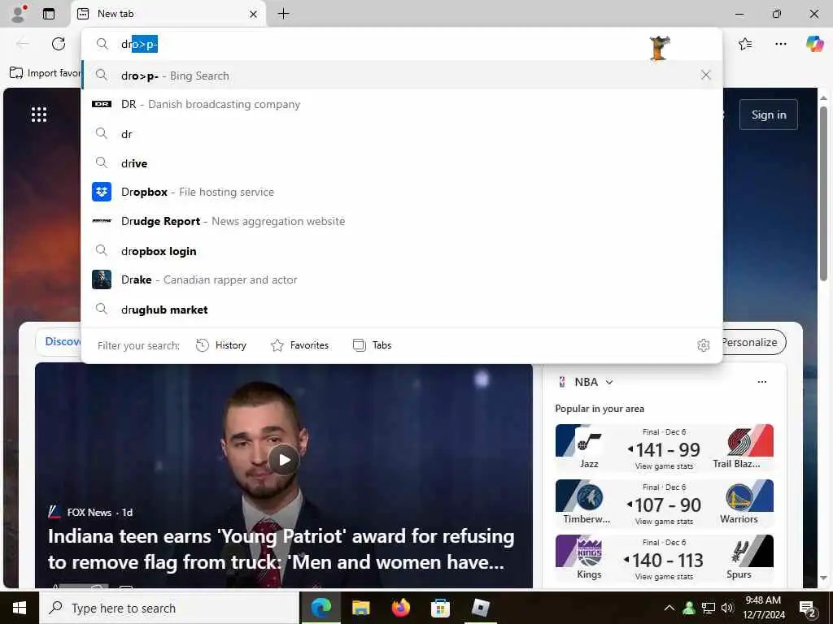Open Settings and more ellipsis menu
Viewport: 833px width, 624px height.
[780, 44]
